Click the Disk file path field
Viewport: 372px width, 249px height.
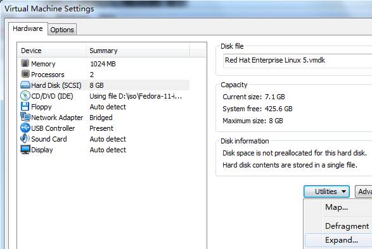coord(297,61)
